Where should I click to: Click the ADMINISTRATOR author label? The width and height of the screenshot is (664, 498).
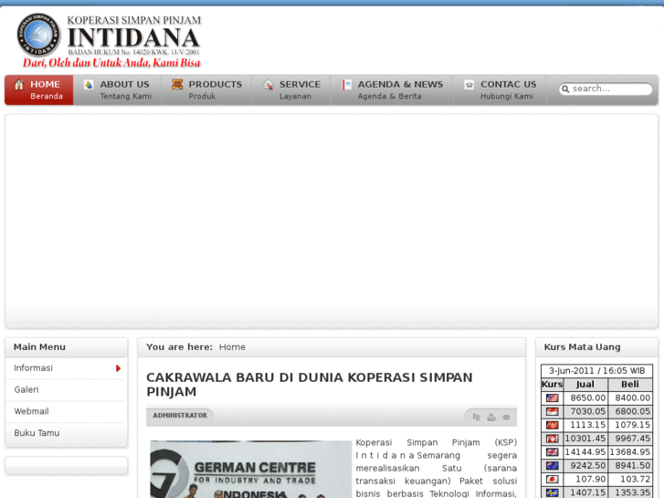(180, 416)
